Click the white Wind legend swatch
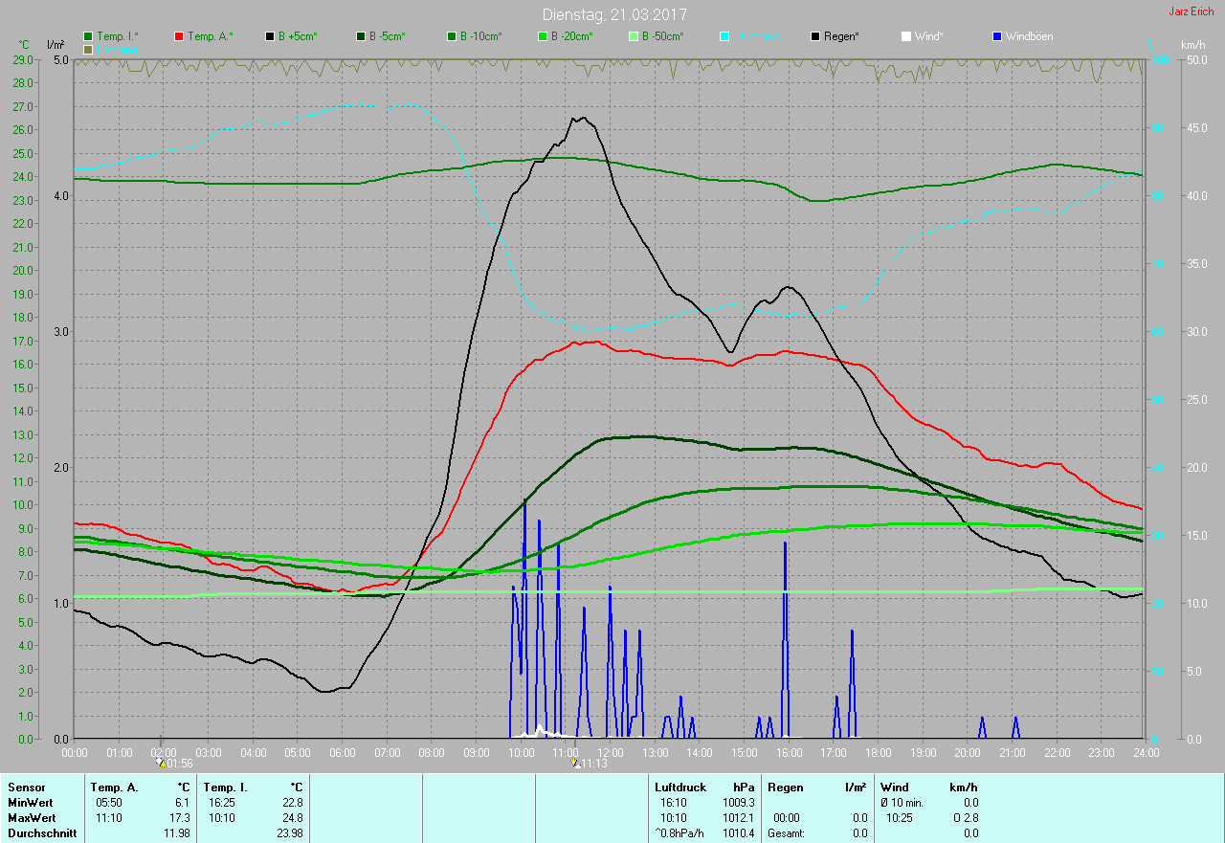Viewport: 1225px width, 843px height. coord(906,36)
